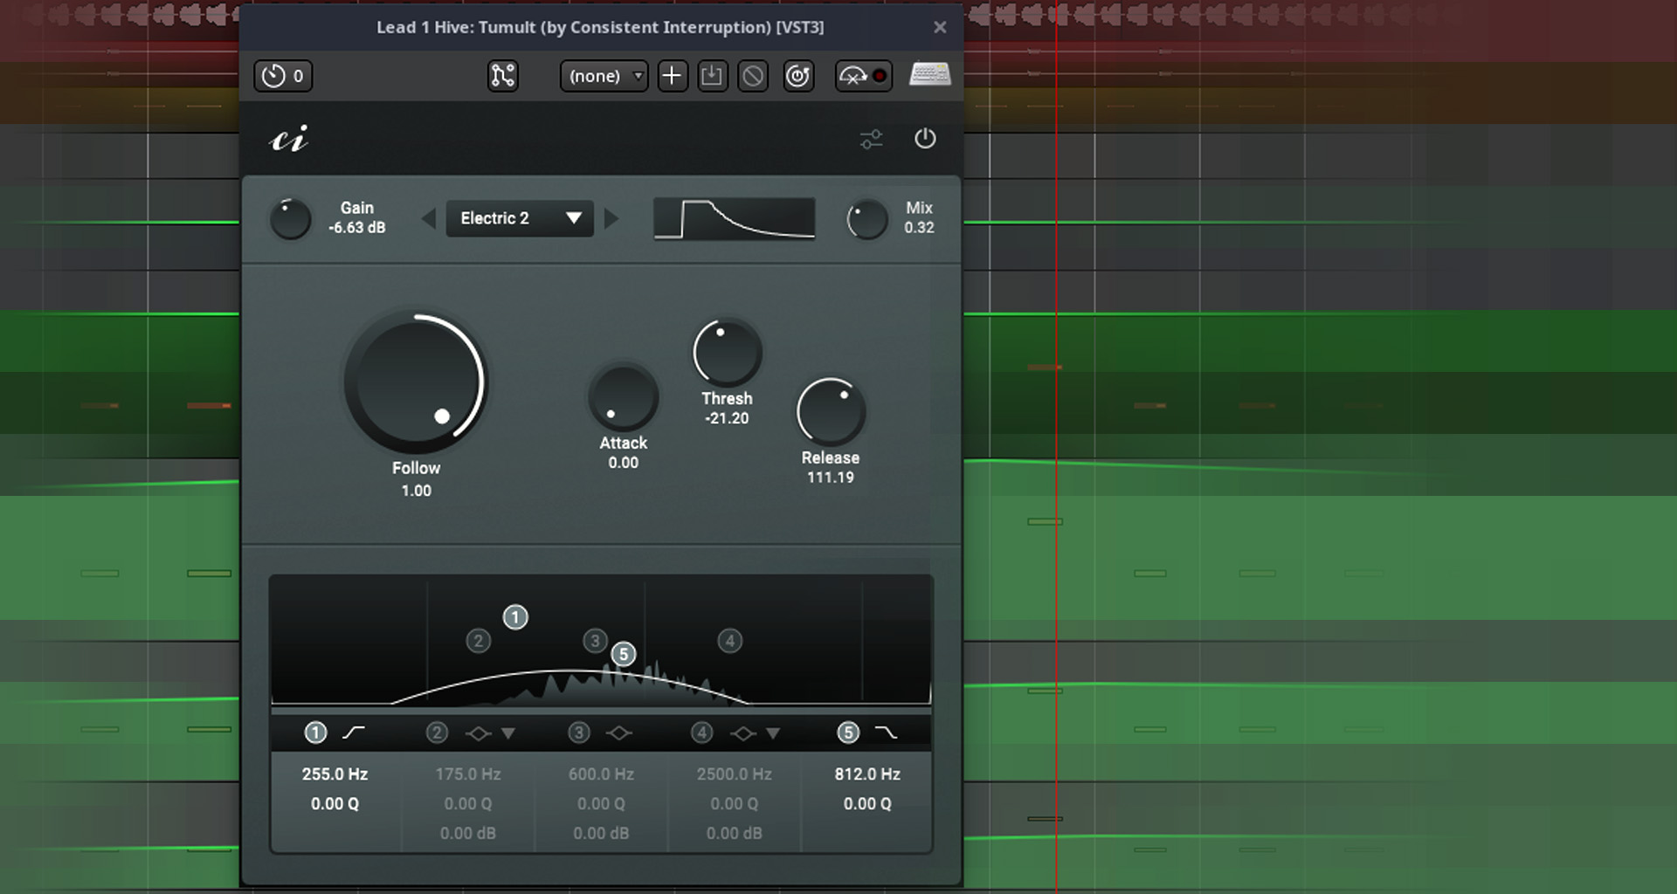Click the Release value 111.19

[x=831, y=478]
